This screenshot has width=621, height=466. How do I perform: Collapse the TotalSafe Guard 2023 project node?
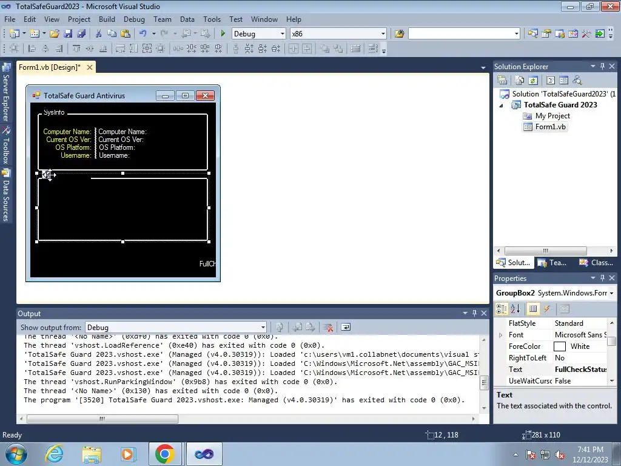502,106
